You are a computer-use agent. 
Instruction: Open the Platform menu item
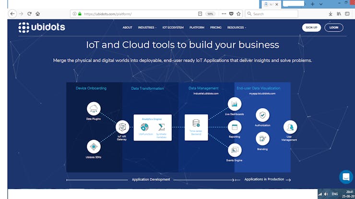click(197, 28)
